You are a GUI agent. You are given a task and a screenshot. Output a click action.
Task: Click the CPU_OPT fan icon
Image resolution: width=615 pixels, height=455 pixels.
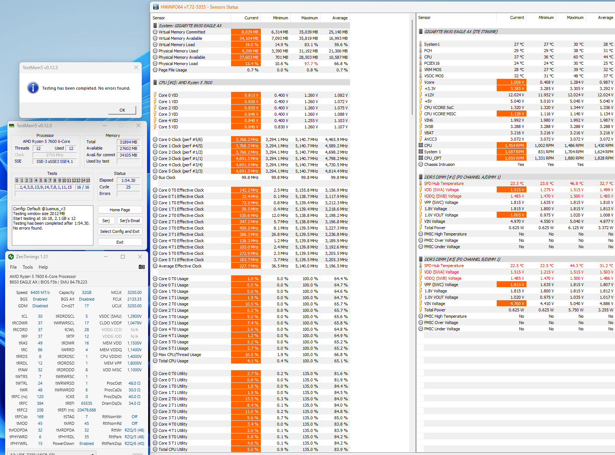[421, 158]
